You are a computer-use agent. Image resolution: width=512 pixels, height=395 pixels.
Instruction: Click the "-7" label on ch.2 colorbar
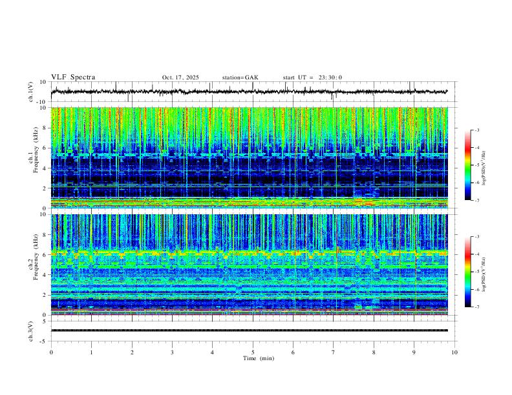pos(477,307)
